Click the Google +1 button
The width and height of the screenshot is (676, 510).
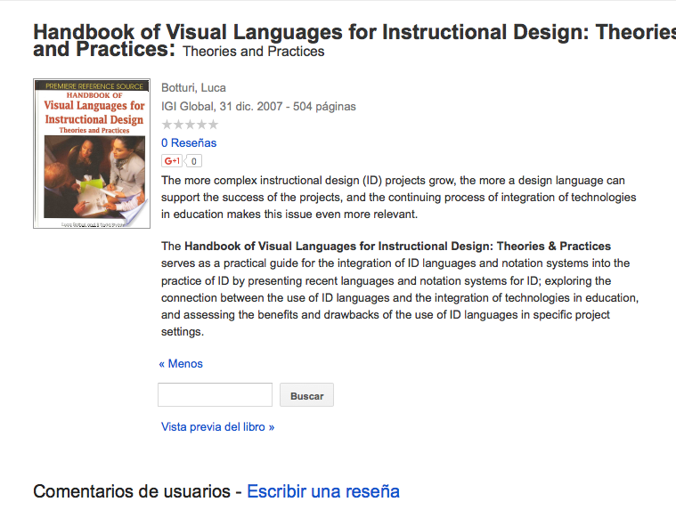pyautogui.click(x=171, y=161)
